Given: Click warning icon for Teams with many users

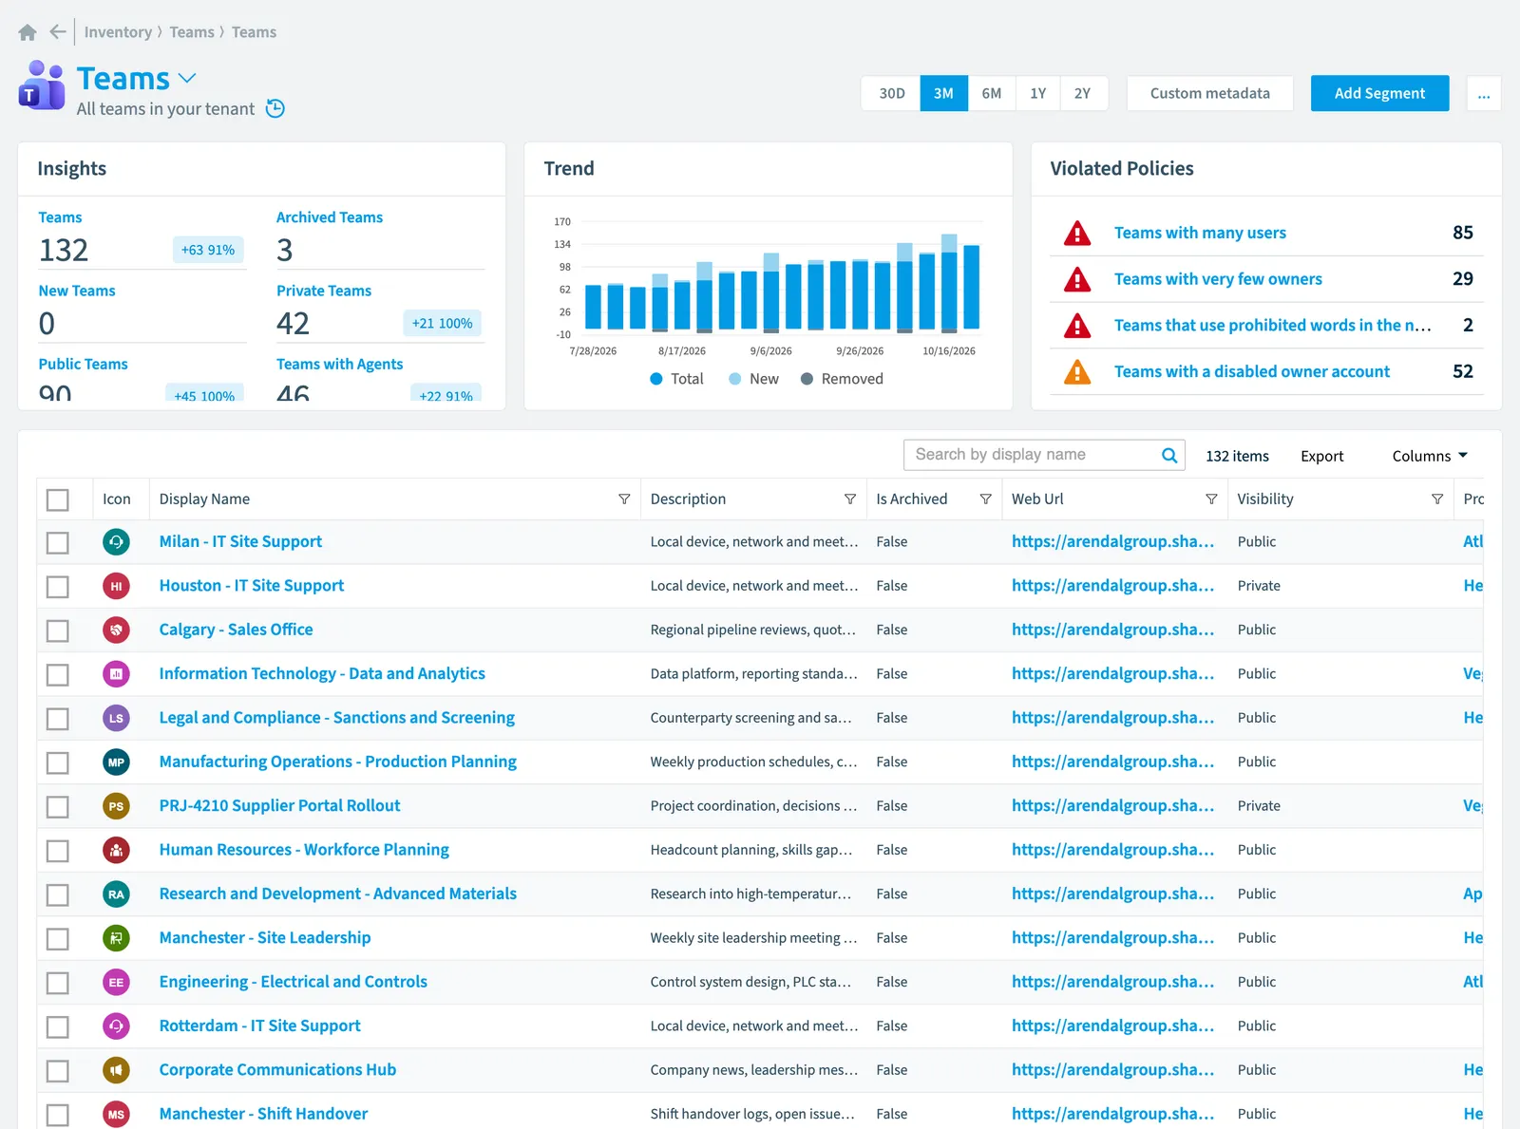Looking at the screenshot, I should (1077, 233).
